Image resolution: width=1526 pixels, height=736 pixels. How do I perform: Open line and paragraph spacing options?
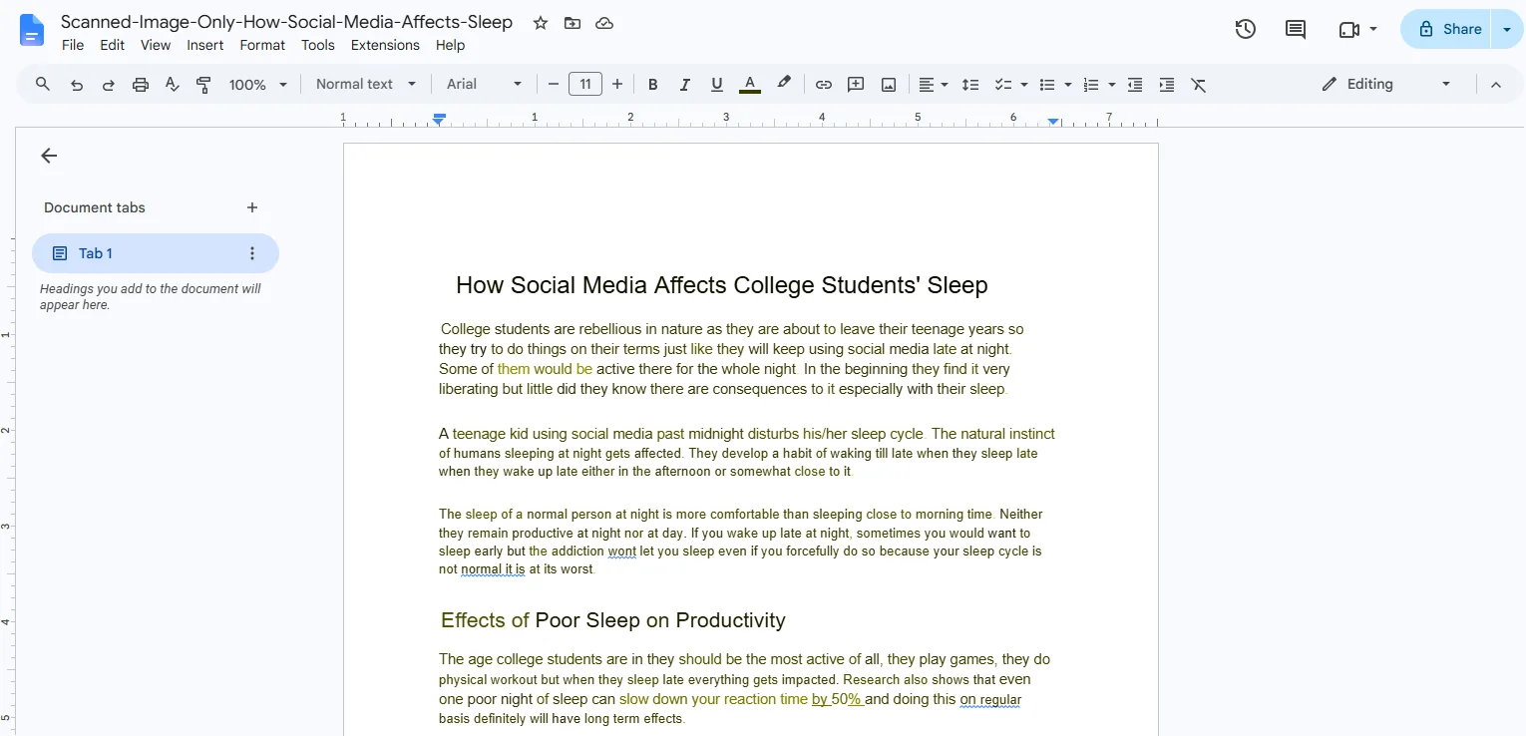(x=970, y=85)
